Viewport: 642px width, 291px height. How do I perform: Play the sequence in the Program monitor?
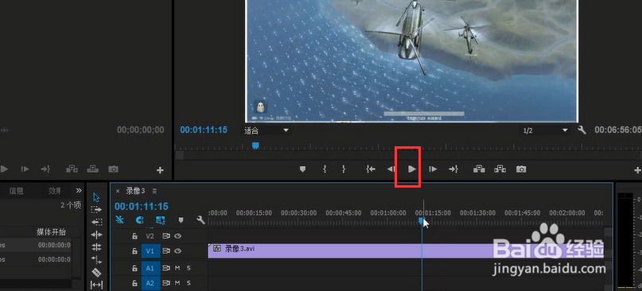pos(412,169)
